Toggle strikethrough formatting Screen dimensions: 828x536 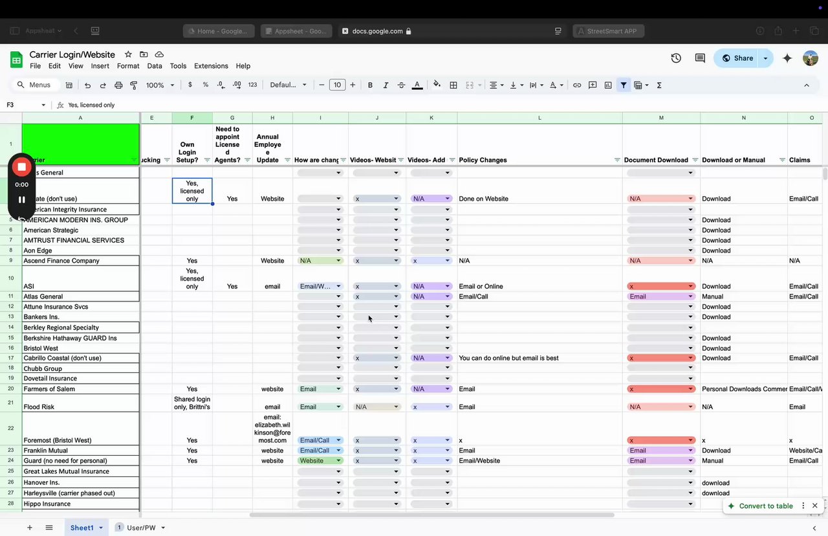pos(401,85)
